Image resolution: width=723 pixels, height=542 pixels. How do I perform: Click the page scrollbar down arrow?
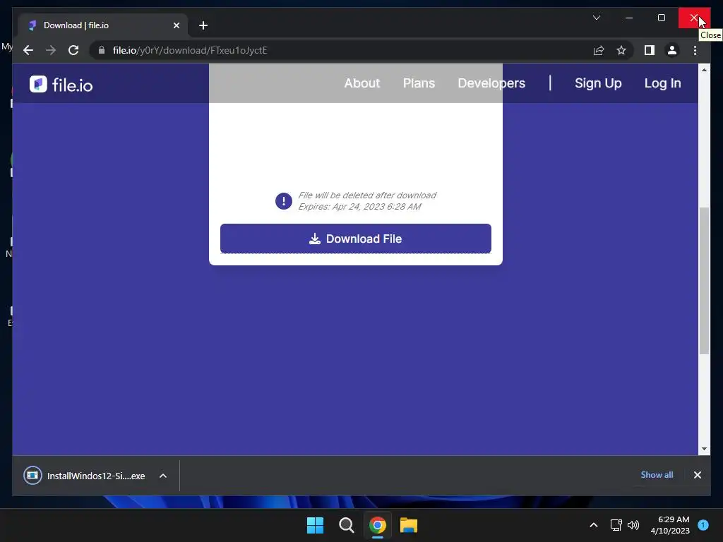[704, 449]
